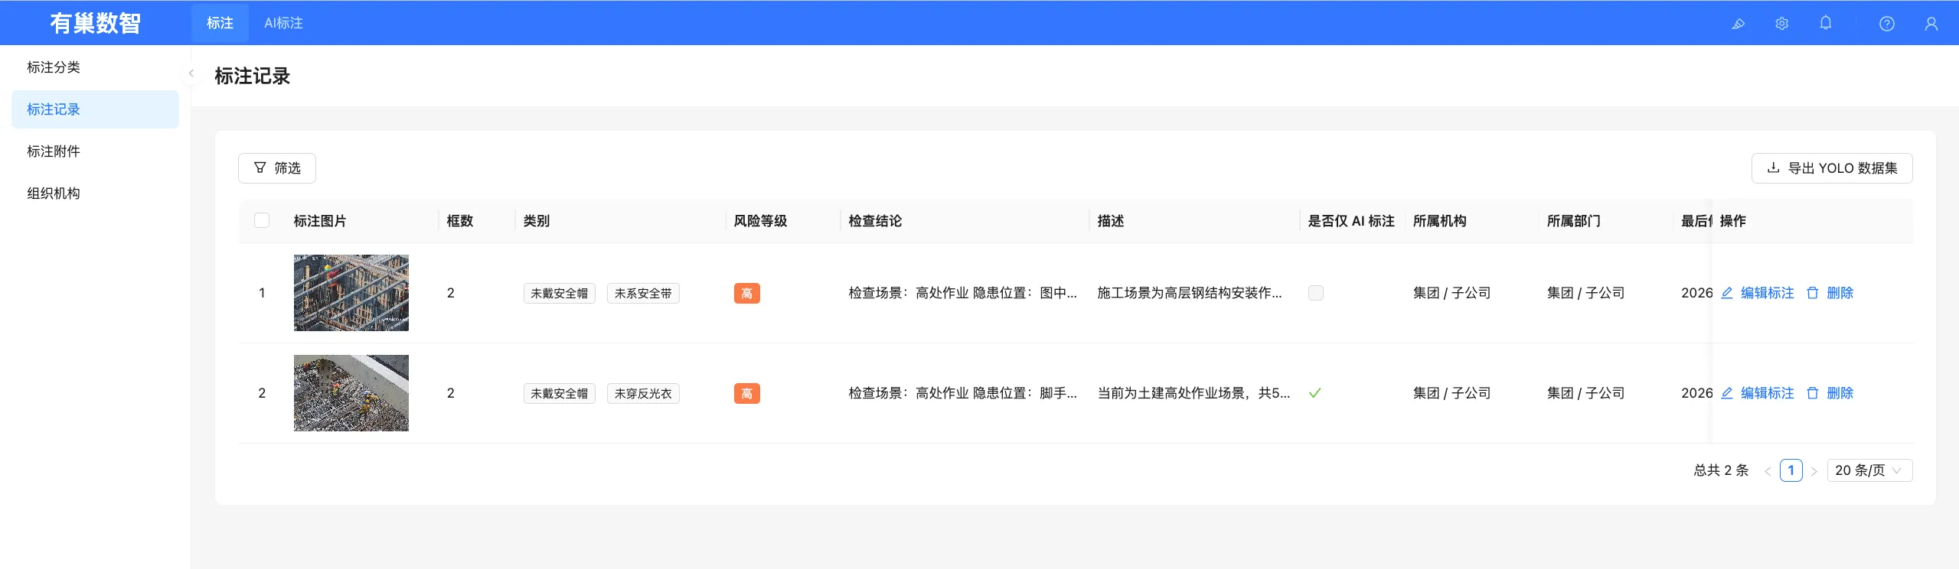Viewport: 1959px width, 569px height.
Task: Click 导出 YOLO 数据集 button
Action: [1832, 168]
